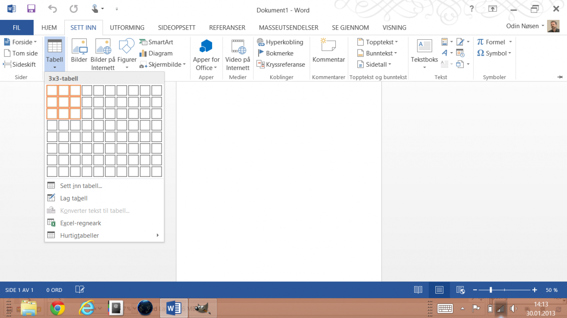Add a Kommentar
Image resolution: width=567 pixels, height=318 pixels.
click(x=329, y=51)
